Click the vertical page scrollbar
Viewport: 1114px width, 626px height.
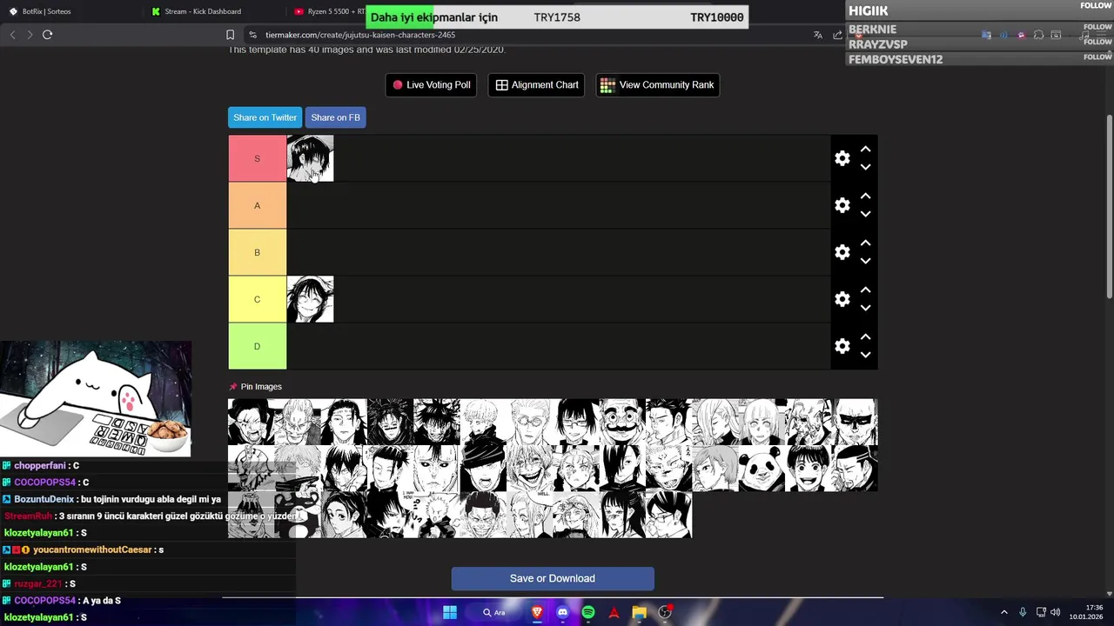coord(1109,209)
